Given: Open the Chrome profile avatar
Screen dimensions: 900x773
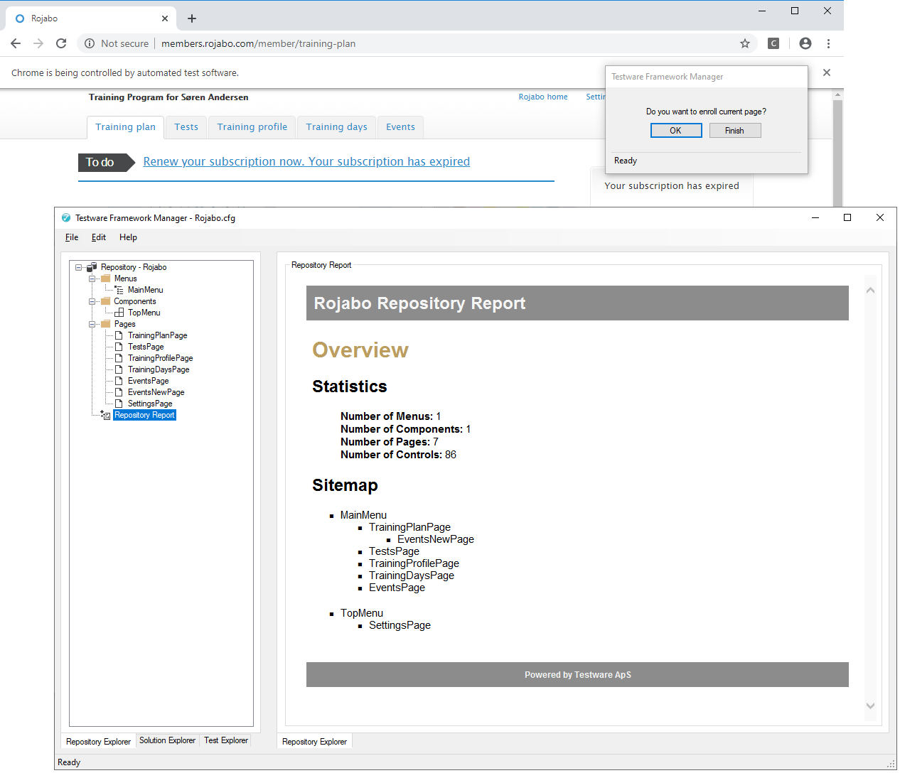Looking at the screenshot, I should (x=805, y=43).
